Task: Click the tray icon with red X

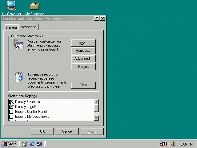Action: click(168, 144)
